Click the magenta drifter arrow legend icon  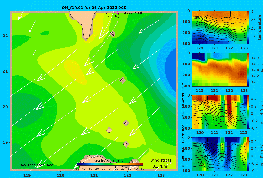pos(116,12)
